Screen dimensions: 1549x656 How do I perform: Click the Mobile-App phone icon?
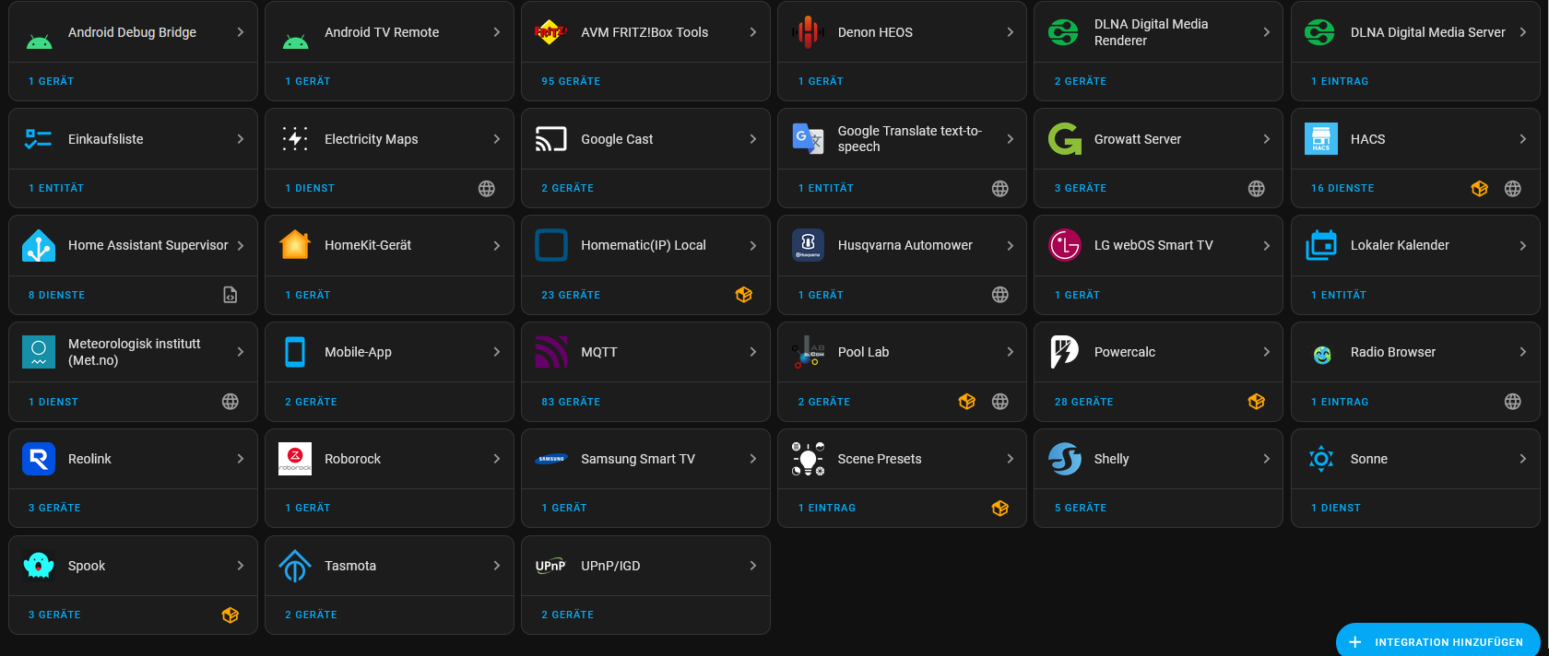[x=295, y=352]
